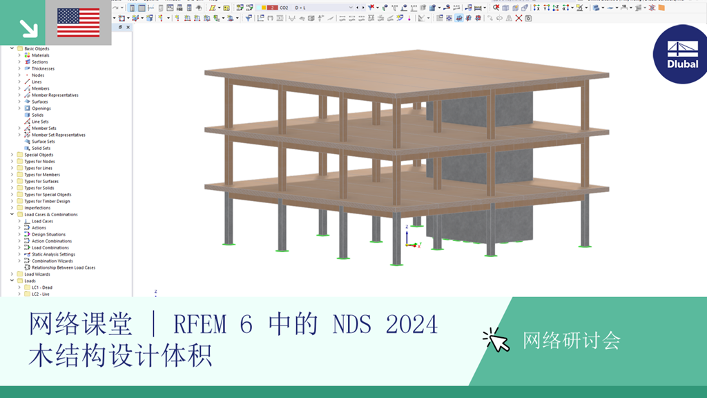Close the Navigator panel
Viewport: 707px width, 398px height.
(128, 27)
